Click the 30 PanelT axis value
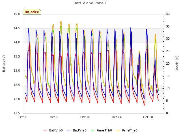This screenshot has width=181, height=136. point(168,39)
